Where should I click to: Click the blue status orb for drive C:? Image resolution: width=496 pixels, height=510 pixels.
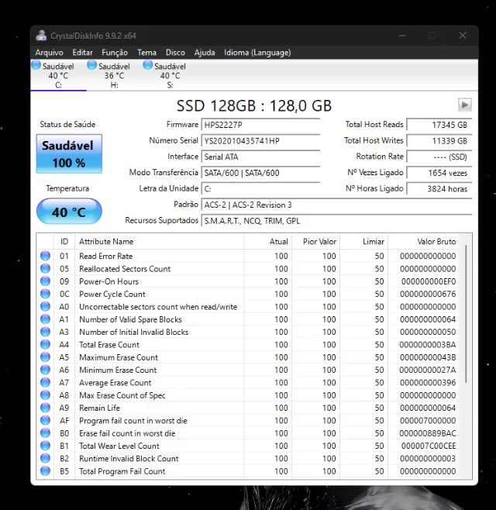[x=36, y=65]
